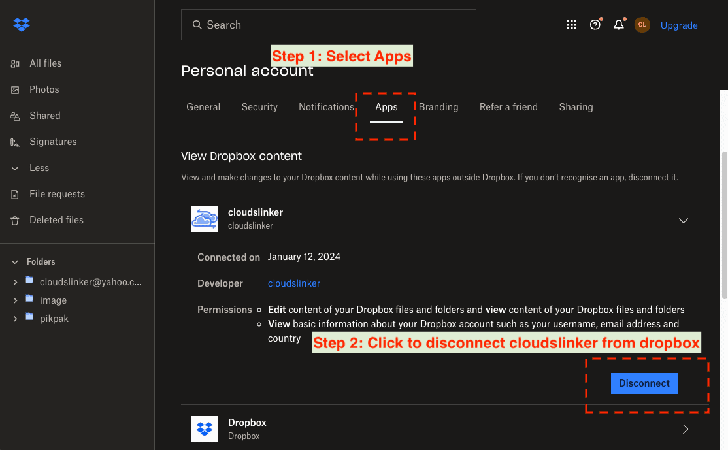
Task: Open the pikpak folder
Action: 54,319
